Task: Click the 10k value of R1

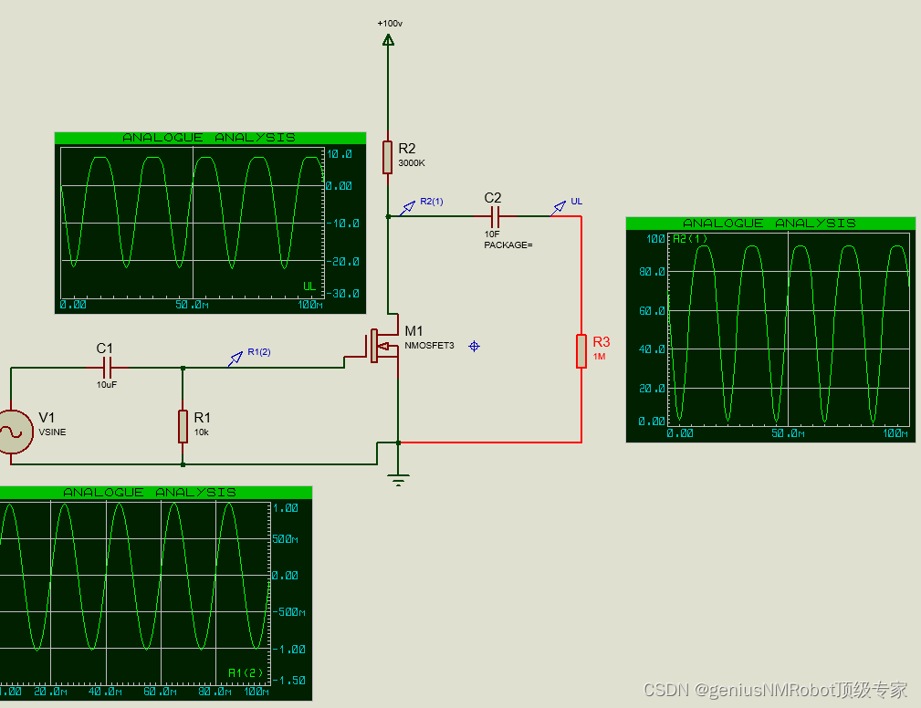Action: click(202, 432)
